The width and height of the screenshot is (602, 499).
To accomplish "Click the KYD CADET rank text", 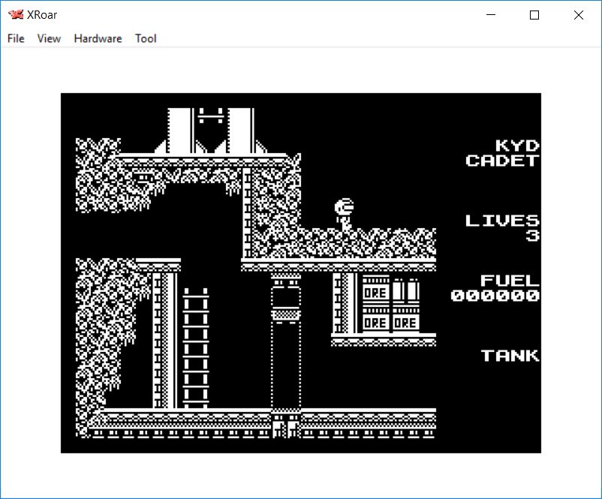I will point(502,153).
